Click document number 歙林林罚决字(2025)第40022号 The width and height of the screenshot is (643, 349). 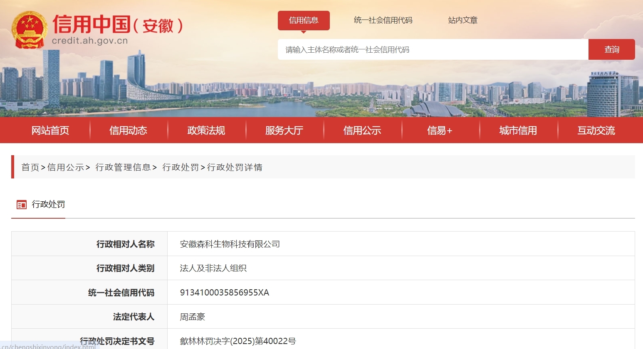(238, 341)
